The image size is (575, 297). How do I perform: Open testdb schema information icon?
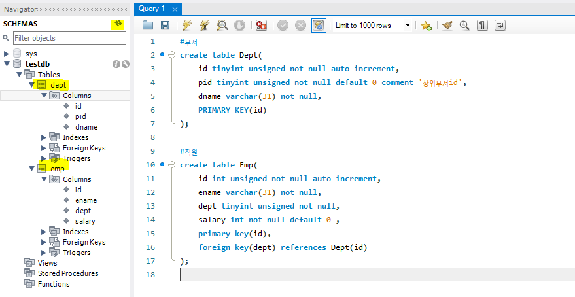point(116,64)
